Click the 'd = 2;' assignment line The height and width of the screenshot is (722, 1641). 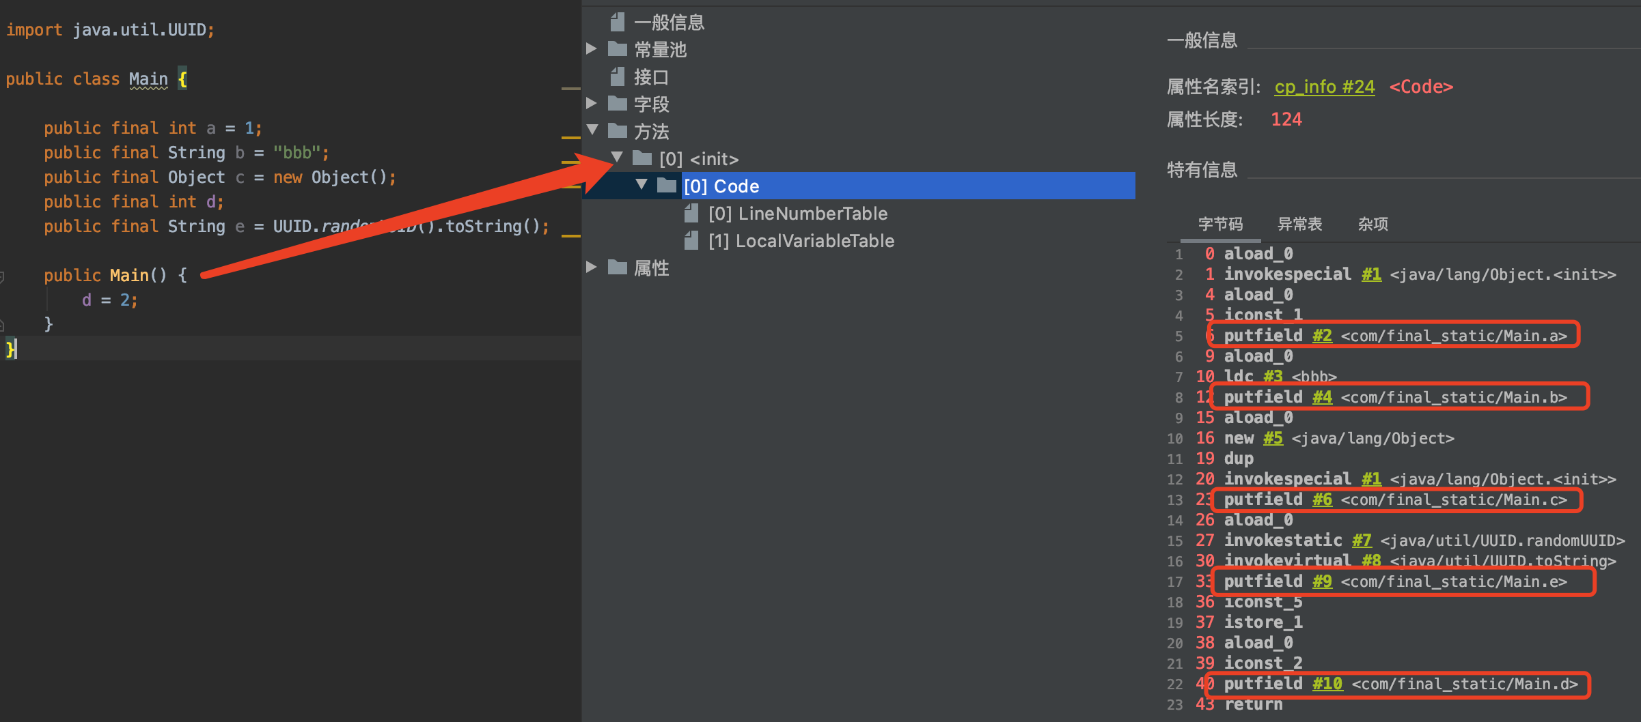point(110,300)
